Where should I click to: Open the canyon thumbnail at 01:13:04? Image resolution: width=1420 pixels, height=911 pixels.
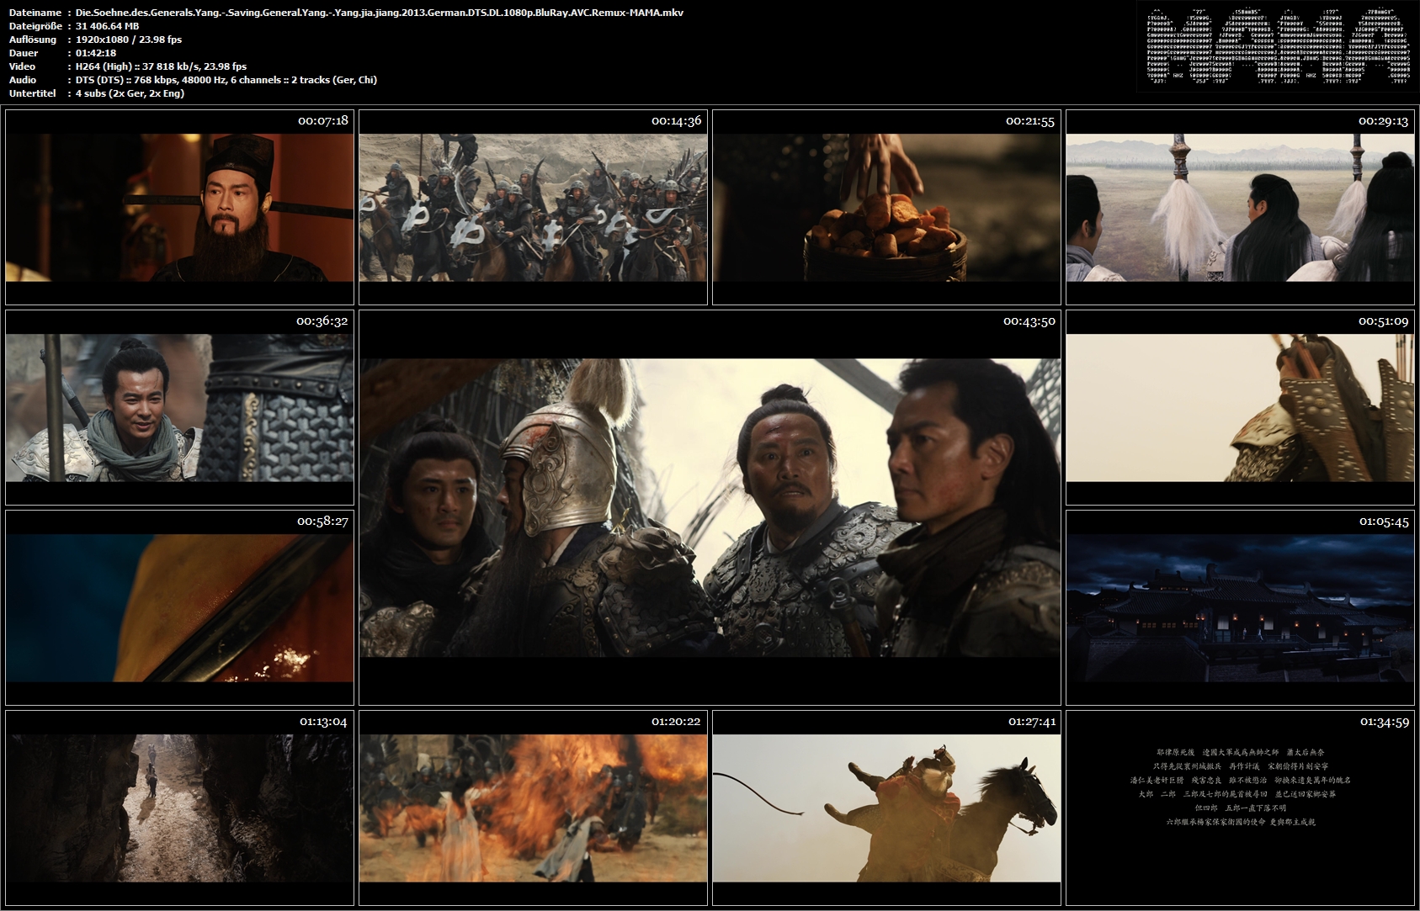[x=179, y=808]
